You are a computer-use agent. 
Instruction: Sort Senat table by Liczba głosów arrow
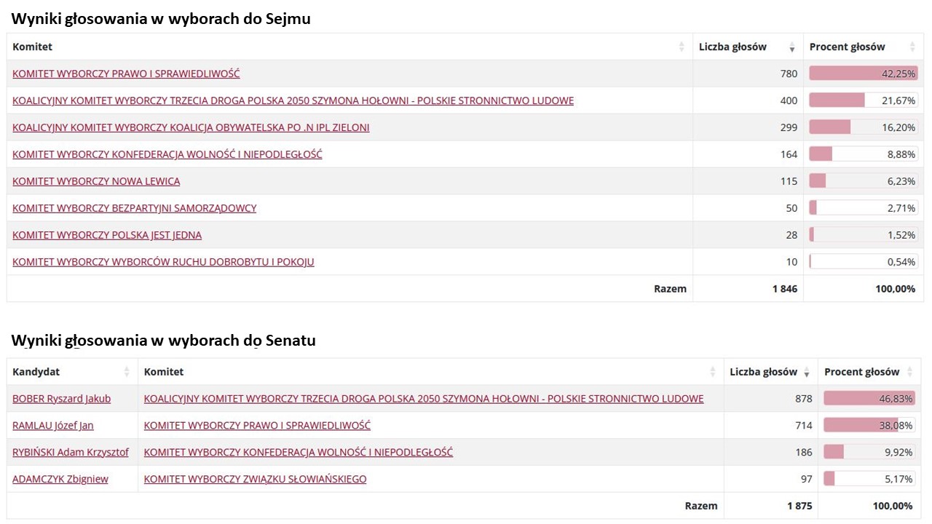click(807, 373)
